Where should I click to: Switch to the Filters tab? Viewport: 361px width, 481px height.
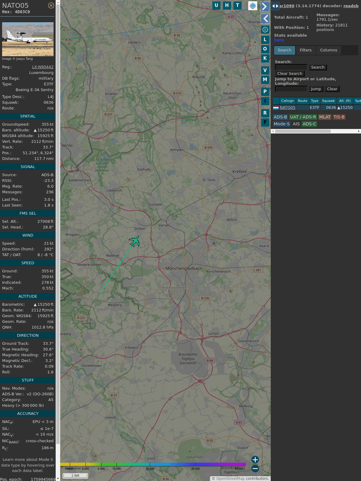click(x=306, y=50)
